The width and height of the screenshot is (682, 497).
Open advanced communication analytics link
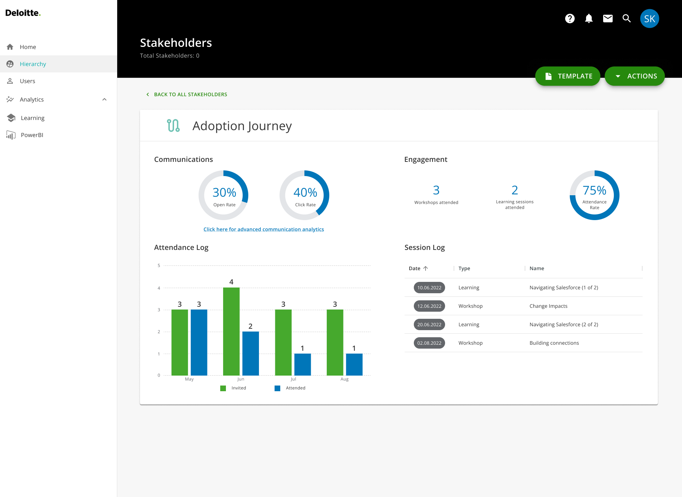point(264,229)
